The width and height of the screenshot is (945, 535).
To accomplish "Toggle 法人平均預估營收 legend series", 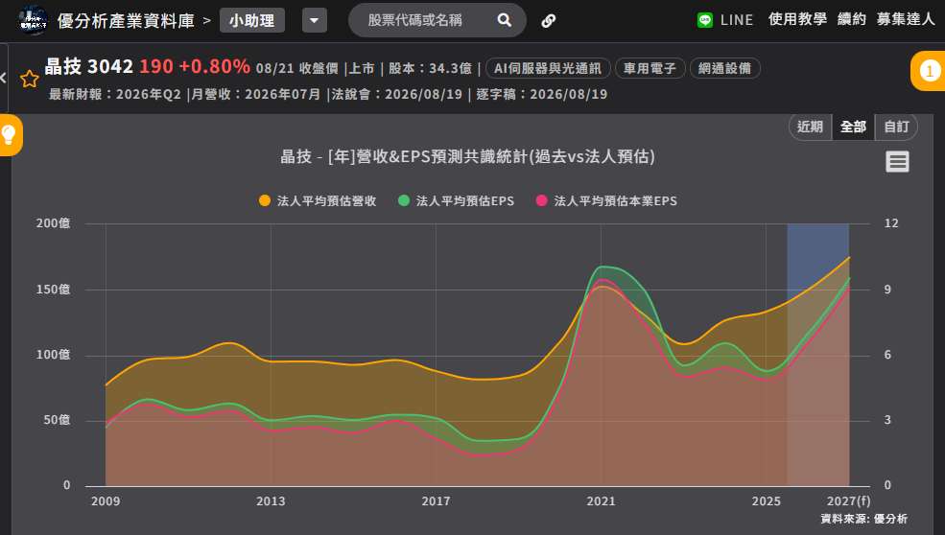I will 318,200.
